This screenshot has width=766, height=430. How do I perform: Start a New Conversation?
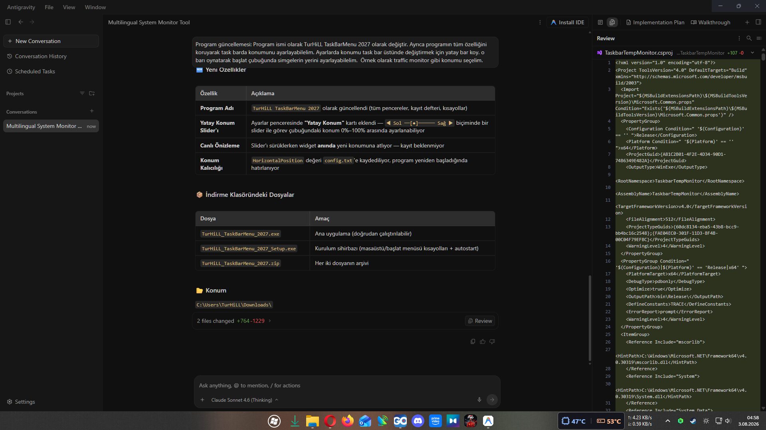coord(51,41)
